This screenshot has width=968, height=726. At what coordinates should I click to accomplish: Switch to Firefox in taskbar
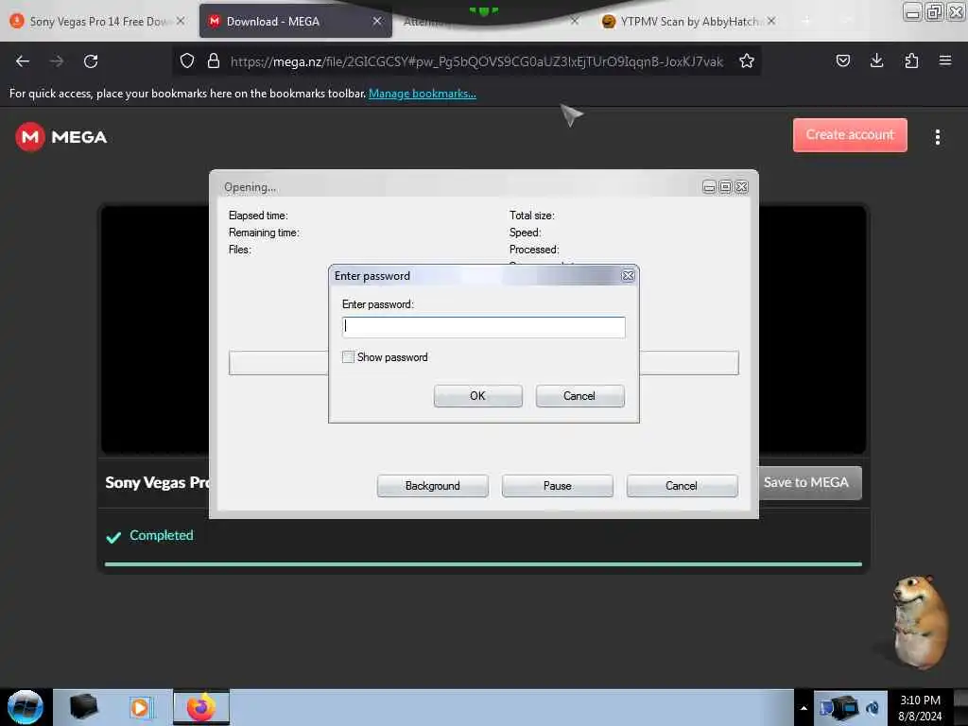tap(201, 707)
